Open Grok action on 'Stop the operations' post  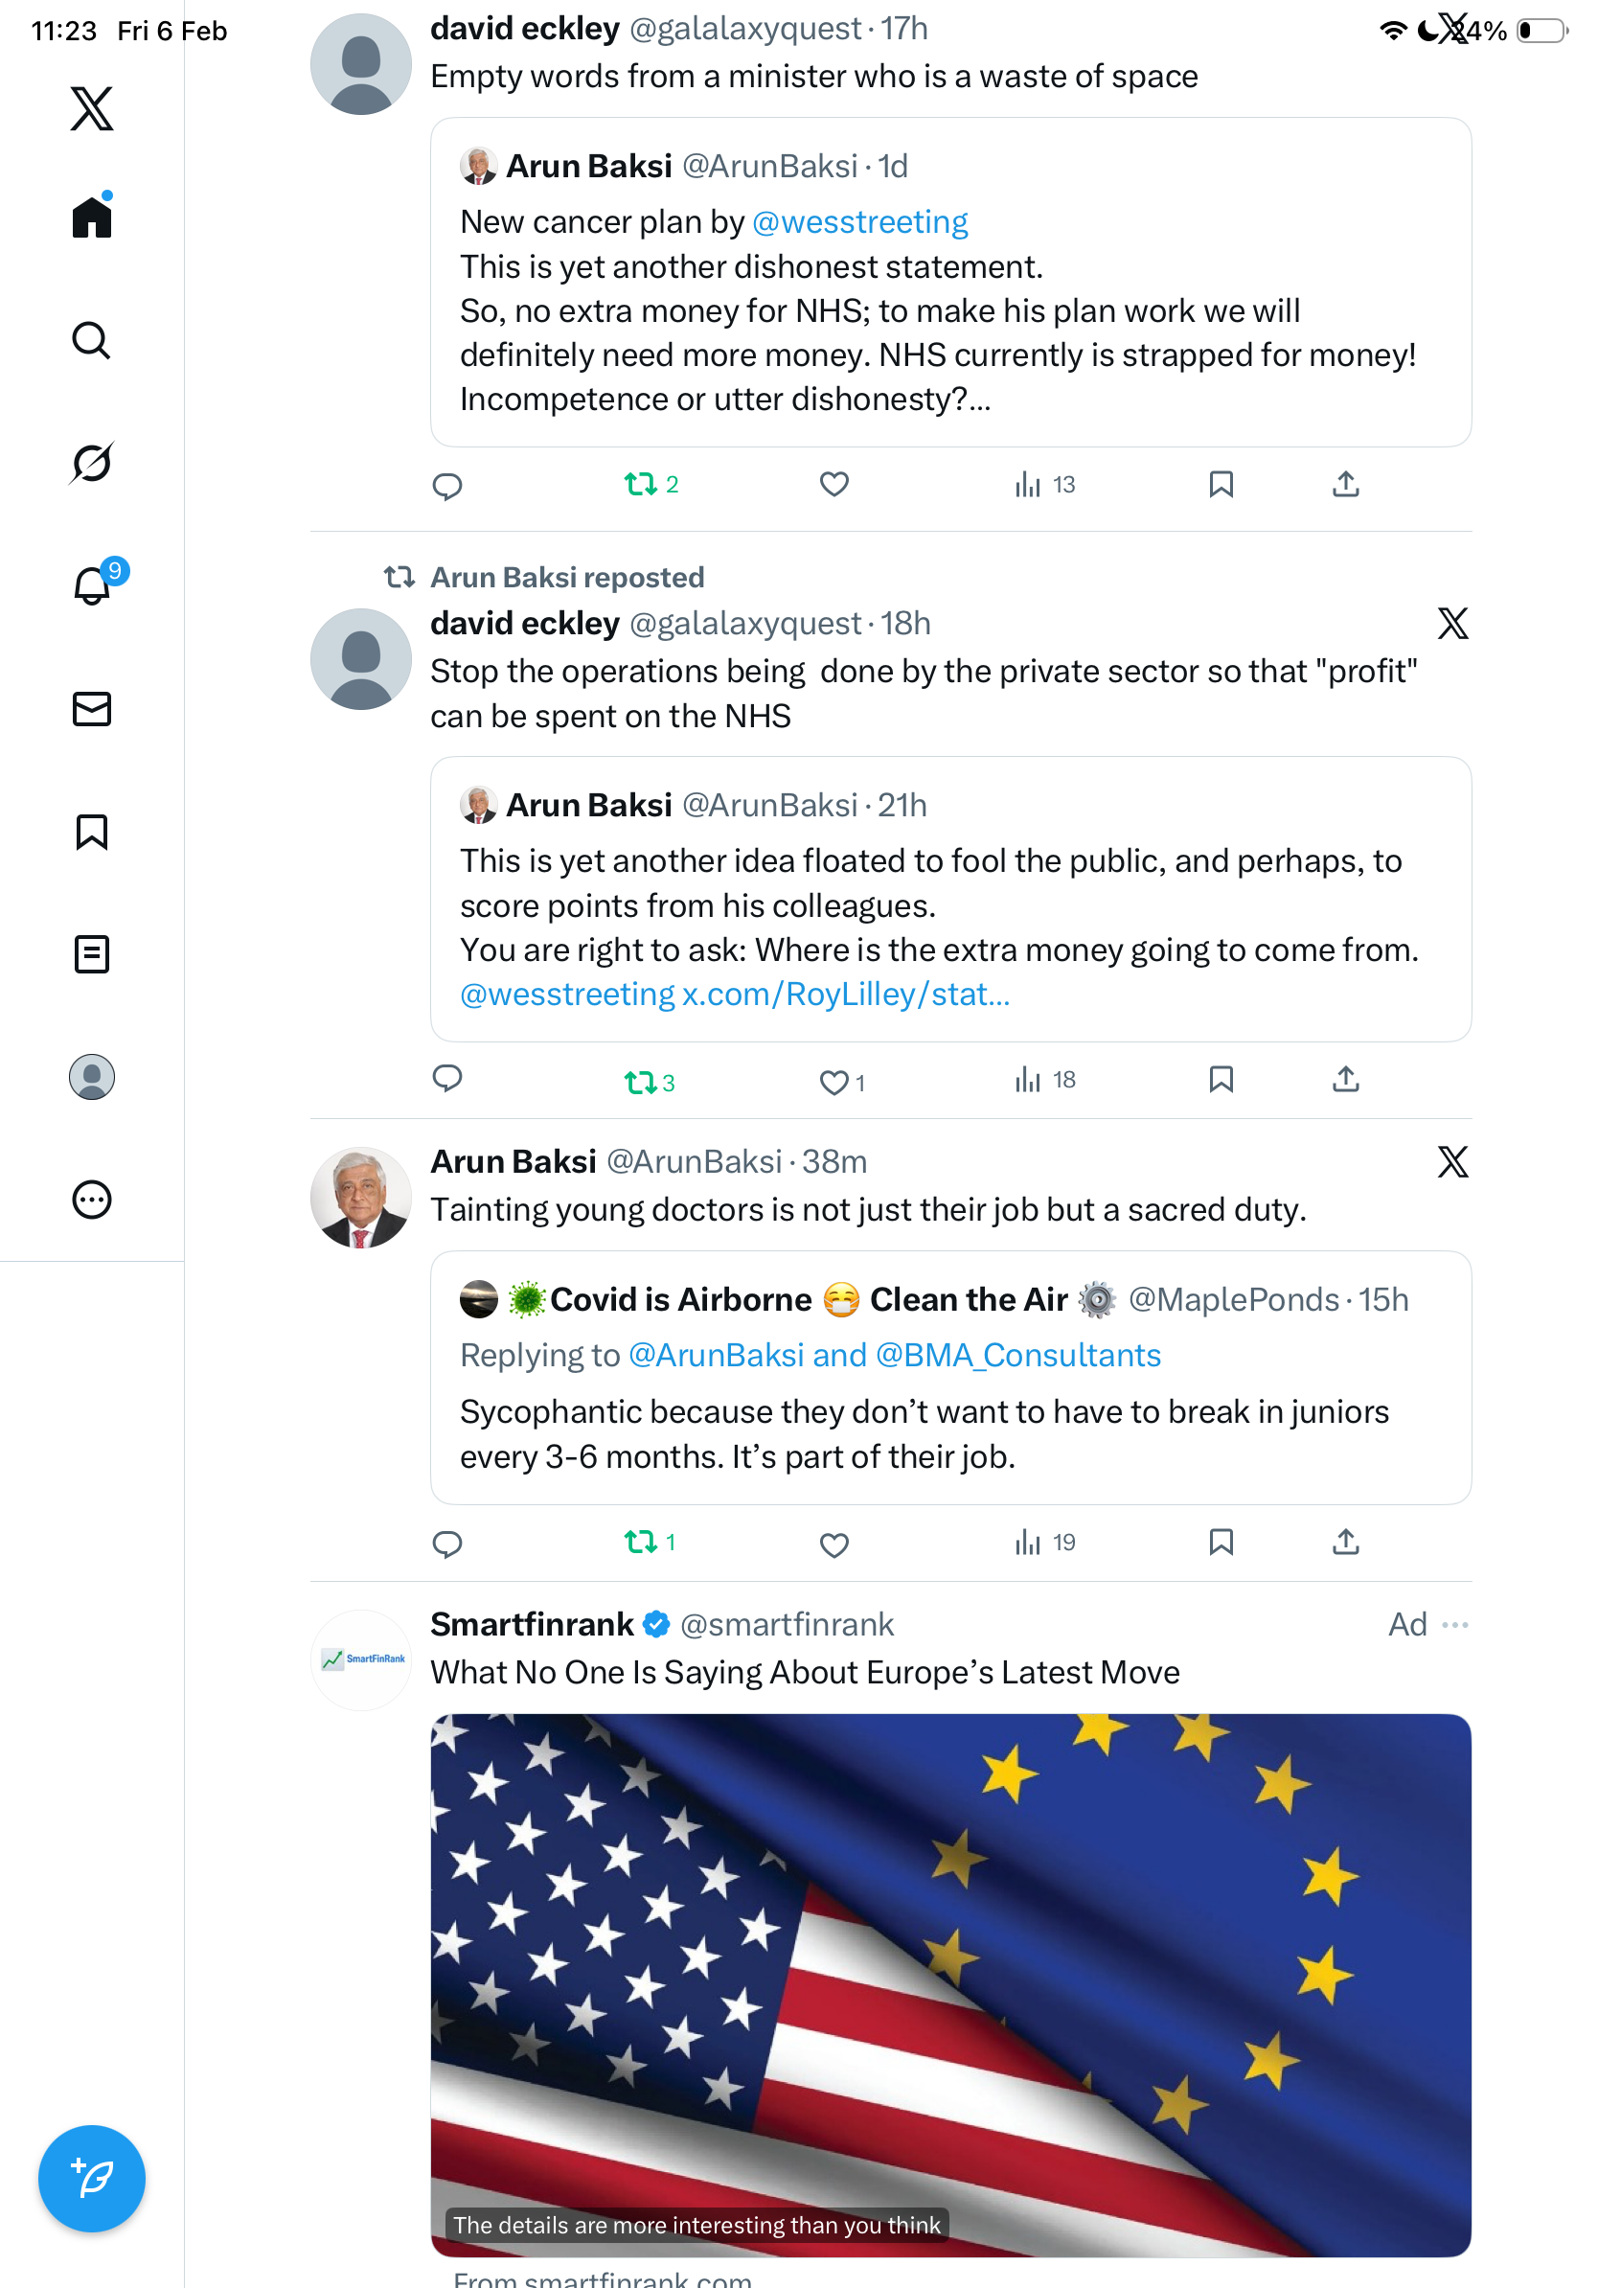point(1452,623)
